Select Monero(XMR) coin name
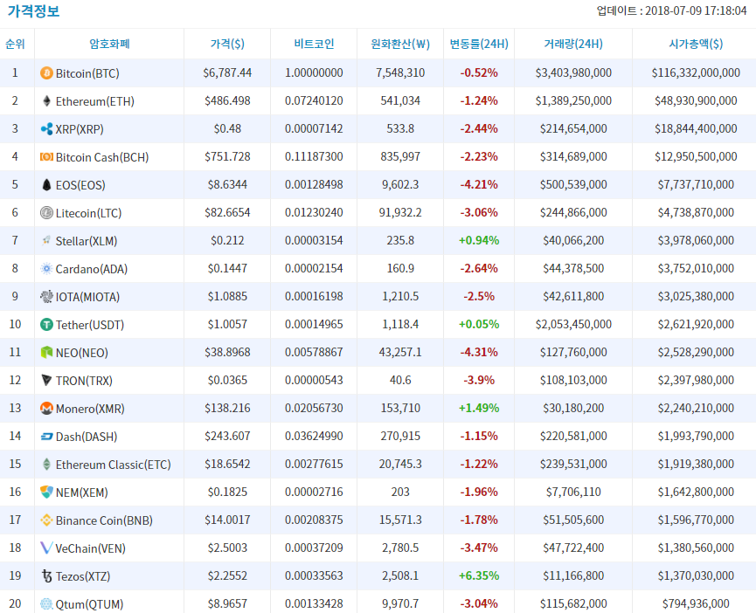The height and width of the screenshot is (613, 756). 90,409
